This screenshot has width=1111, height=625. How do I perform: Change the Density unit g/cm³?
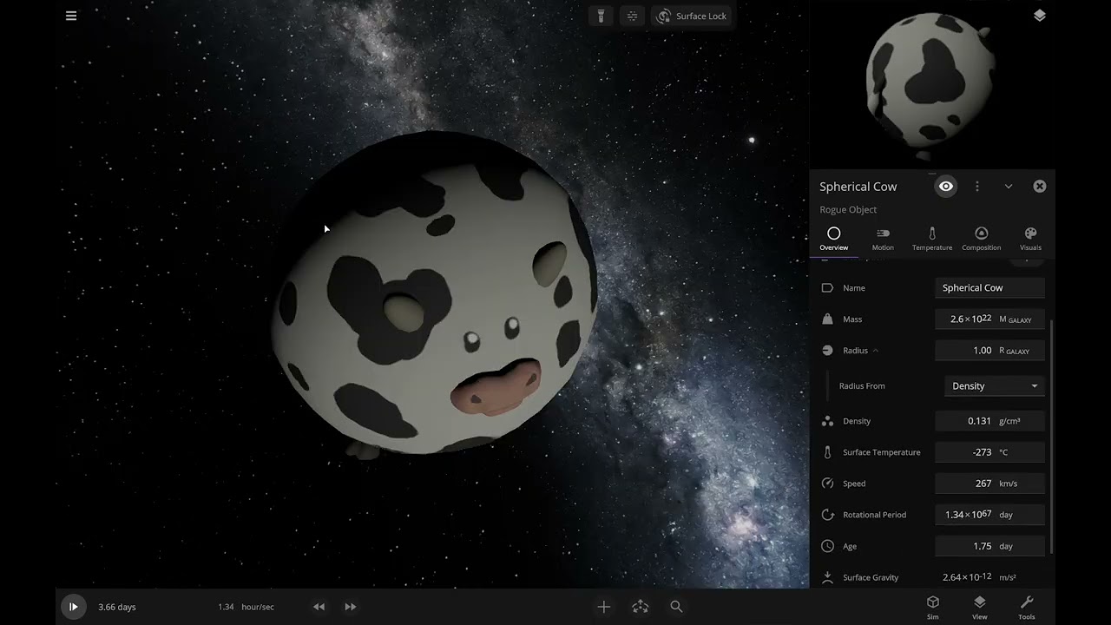coord(1009,421)
